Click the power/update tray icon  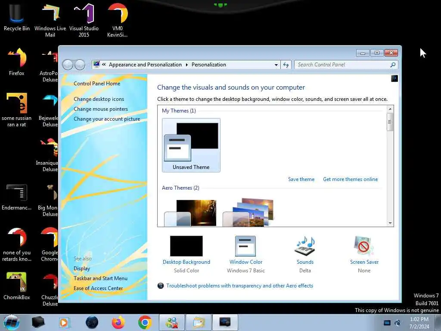[398, 323]
